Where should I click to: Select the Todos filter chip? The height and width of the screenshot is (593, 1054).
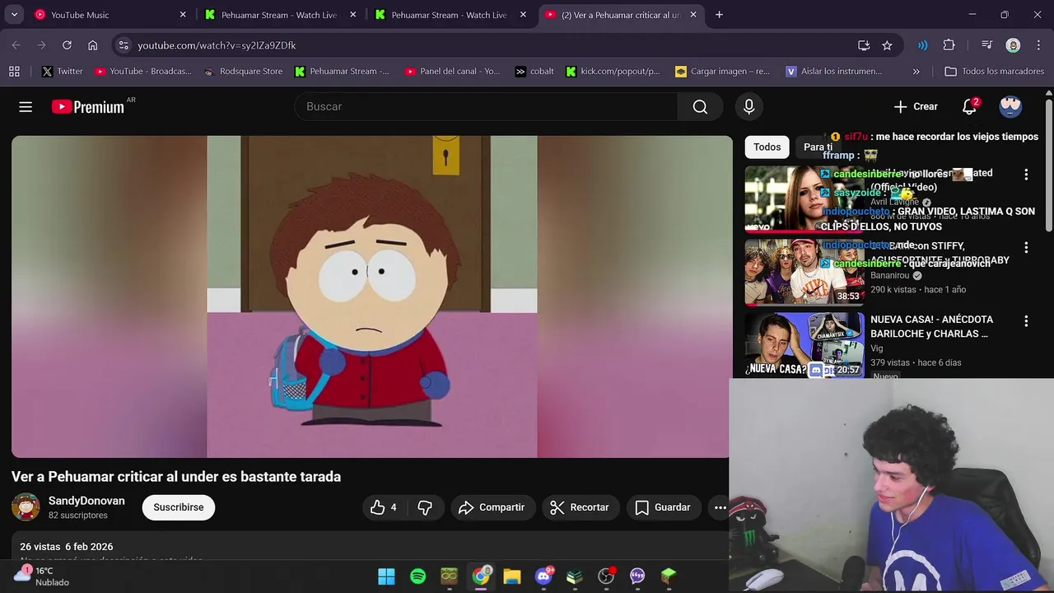tap(767, 147)
